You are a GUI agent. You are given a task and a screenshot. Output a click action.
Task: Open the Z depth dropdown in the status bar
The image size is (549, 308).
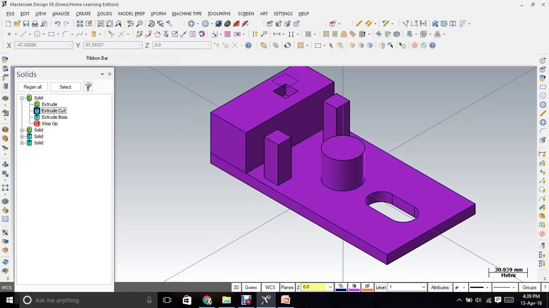[330, 287]
